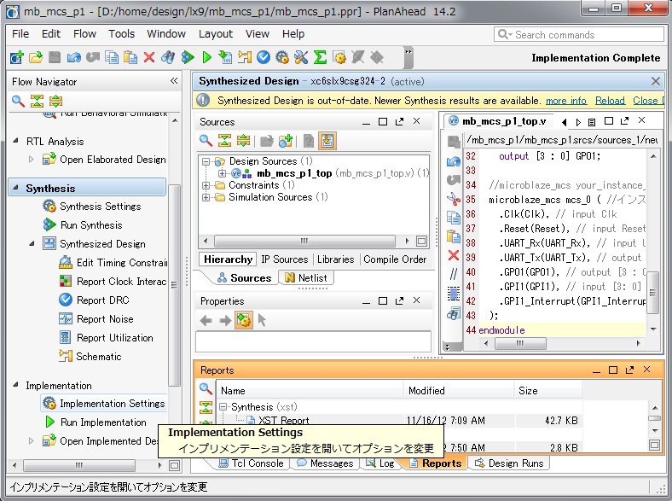
Task: Click the scissors cut icon in editor
Action: [454, 199]
